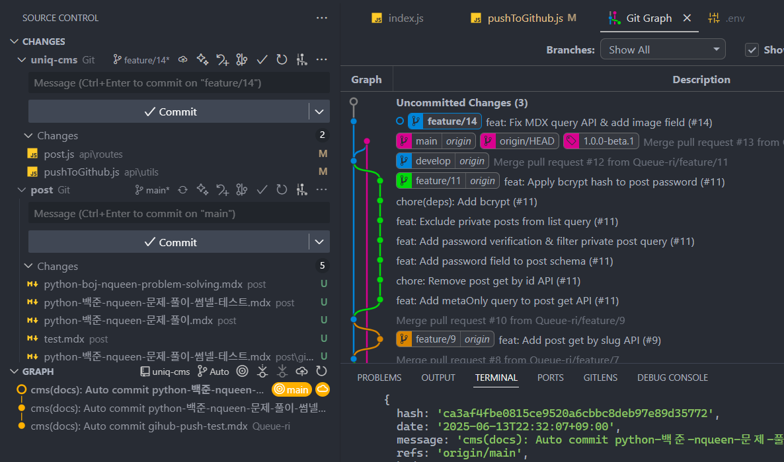
Task: Click the sparkle generate icon in the post row
Action: (202, 190)
